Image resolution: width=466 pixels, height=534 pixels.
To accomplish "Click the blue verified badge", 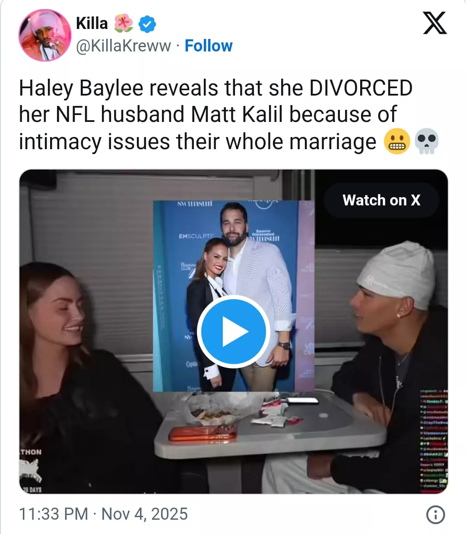I will point(147,24).
